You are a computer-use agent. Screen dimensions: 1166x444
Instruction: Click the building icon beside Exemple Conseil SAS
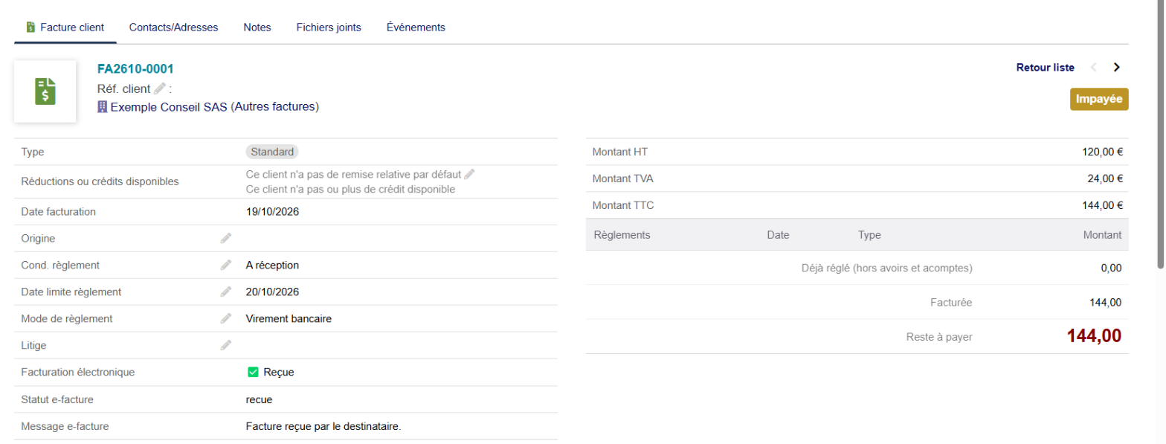coord(103,107)
